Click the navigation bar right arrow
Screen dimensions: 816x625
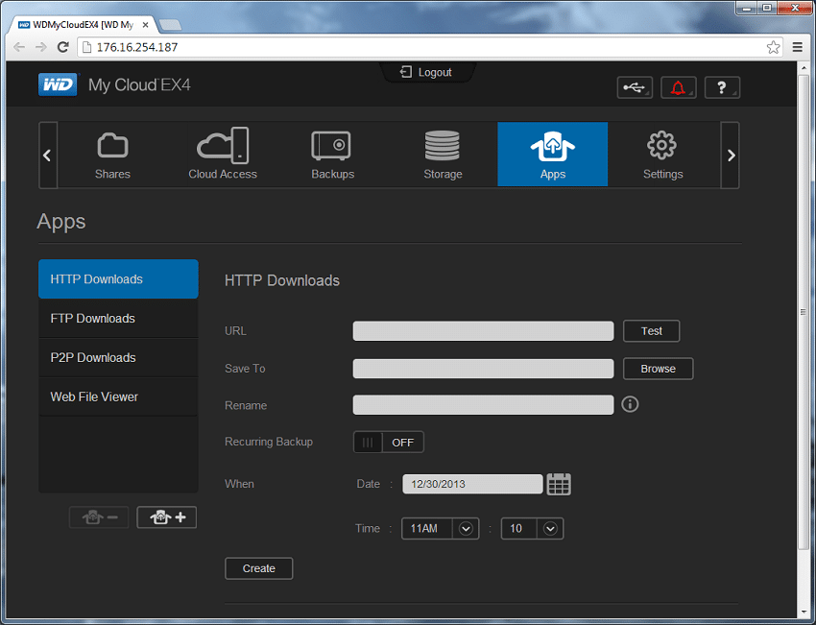coord(731,156)
